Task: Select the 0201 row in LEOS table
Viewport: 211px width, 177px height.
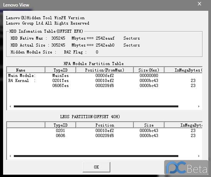Action: coord(105,130)
